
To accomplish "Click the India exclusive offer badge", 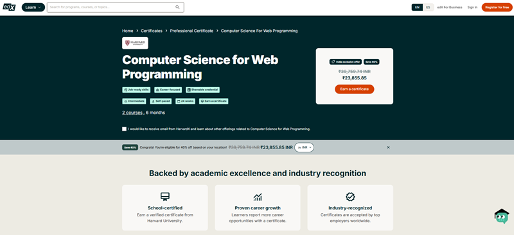I will [x=346, y=61].
